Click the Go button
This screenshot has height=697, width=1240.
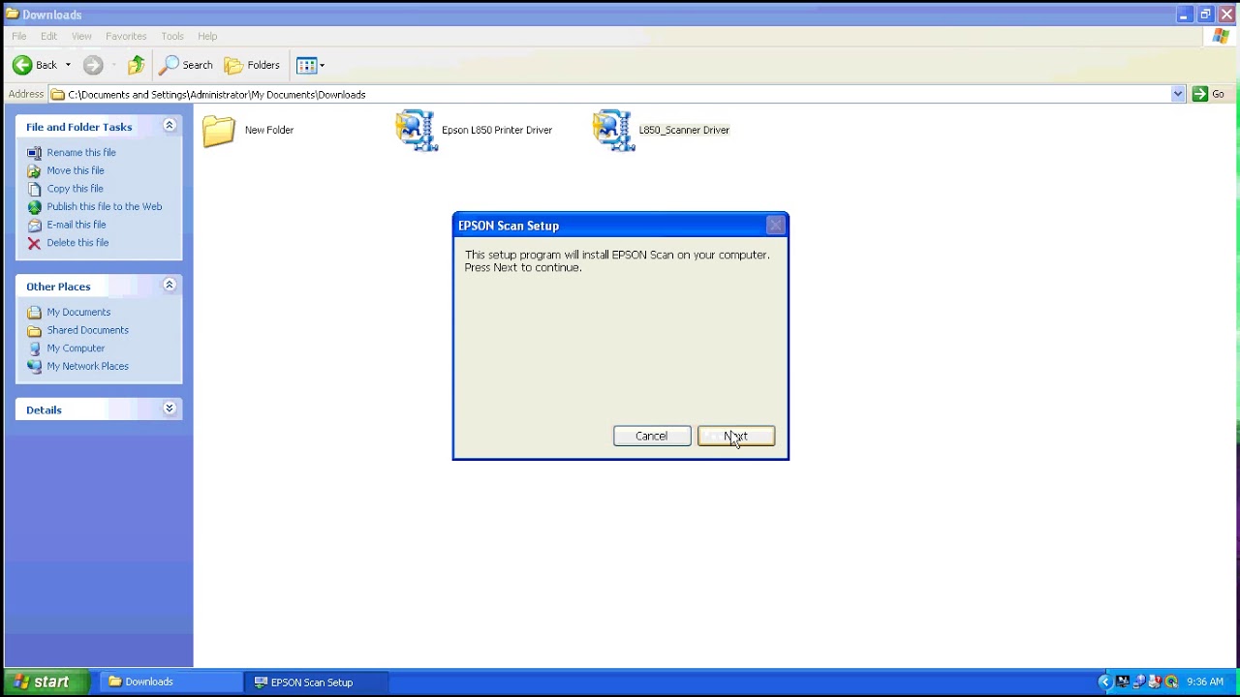(x=1209, y=94)
